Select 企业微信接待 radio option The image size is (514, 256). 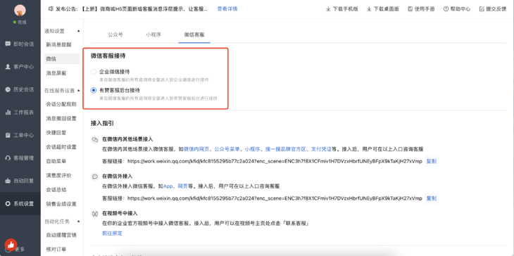pyautogui.click(x=94, y=72)
